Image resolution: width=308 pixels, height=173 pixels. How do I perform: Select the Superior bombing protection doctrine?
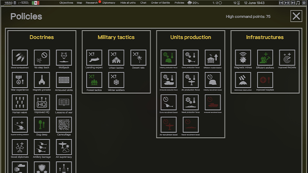pos(20,125)
